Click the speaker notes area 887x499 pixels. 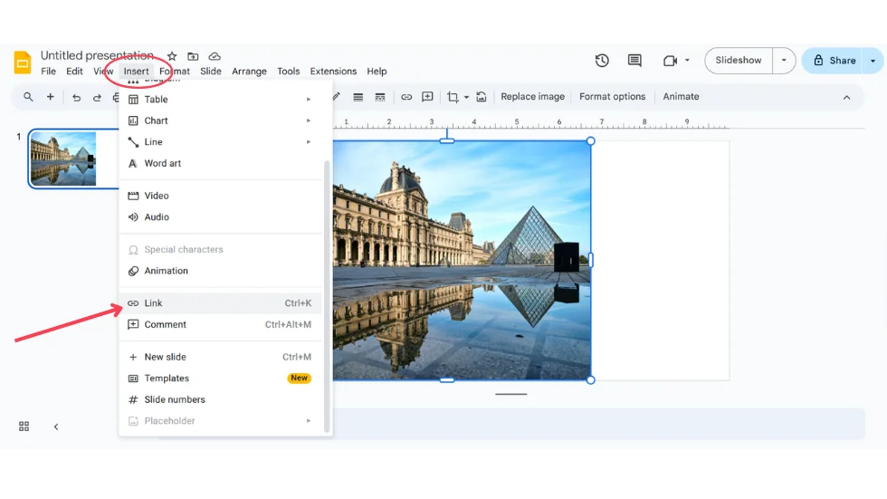tap(598, 424)
